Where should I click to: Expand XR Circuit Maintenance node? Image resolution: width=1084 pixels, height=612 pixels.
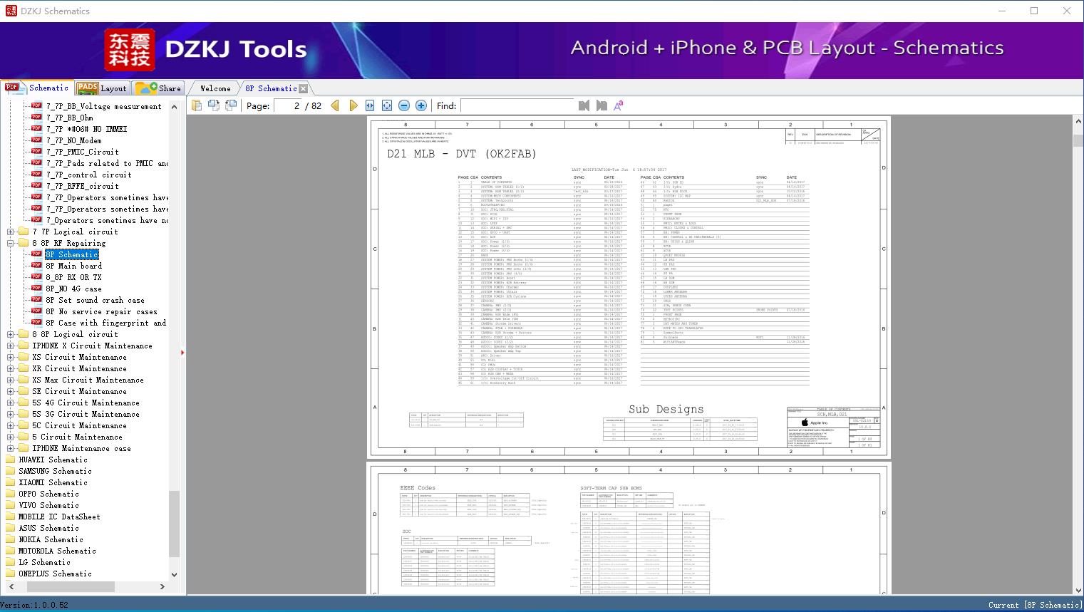[11, 368]
